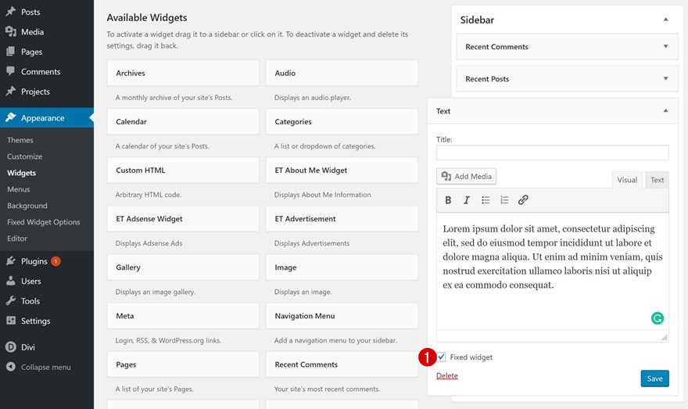Open the Menus submenu item
688x409 pixels.
pyautogui.click(x=19, y=189)
